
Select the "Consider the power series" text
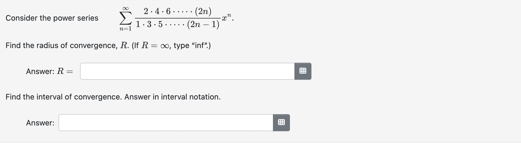coord(52,18)
